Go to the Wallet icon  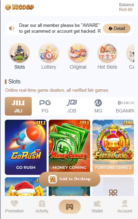click(x=97, y=207)
